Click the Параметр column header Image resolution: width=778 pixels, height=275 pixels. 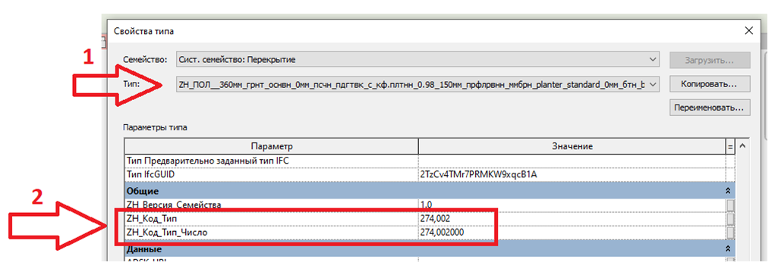pos(272,147)
